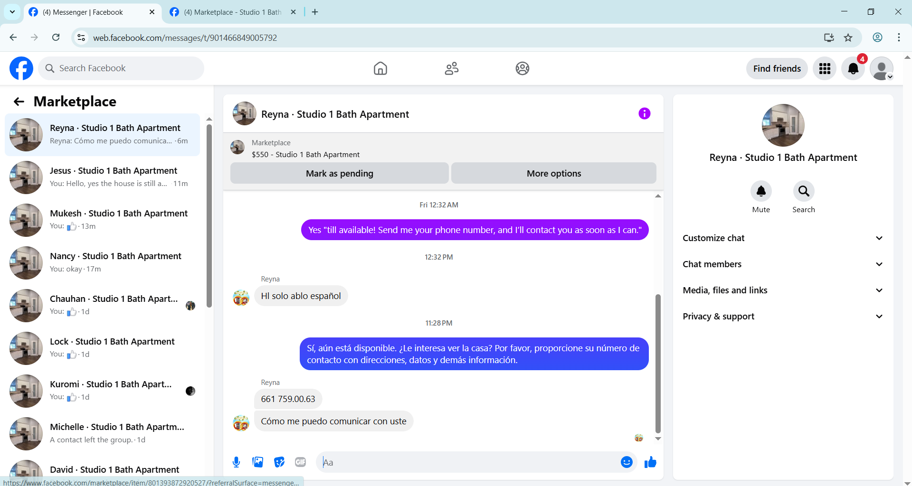Open Kuromi conversation in list

pyautogui.click(x=102, y=391)
